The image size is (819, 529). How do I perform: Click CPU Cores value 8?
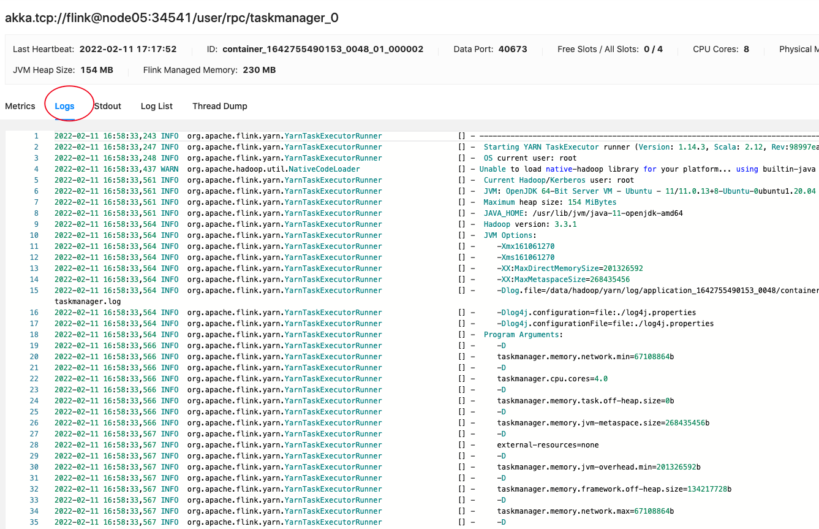[x=746, y=49]
